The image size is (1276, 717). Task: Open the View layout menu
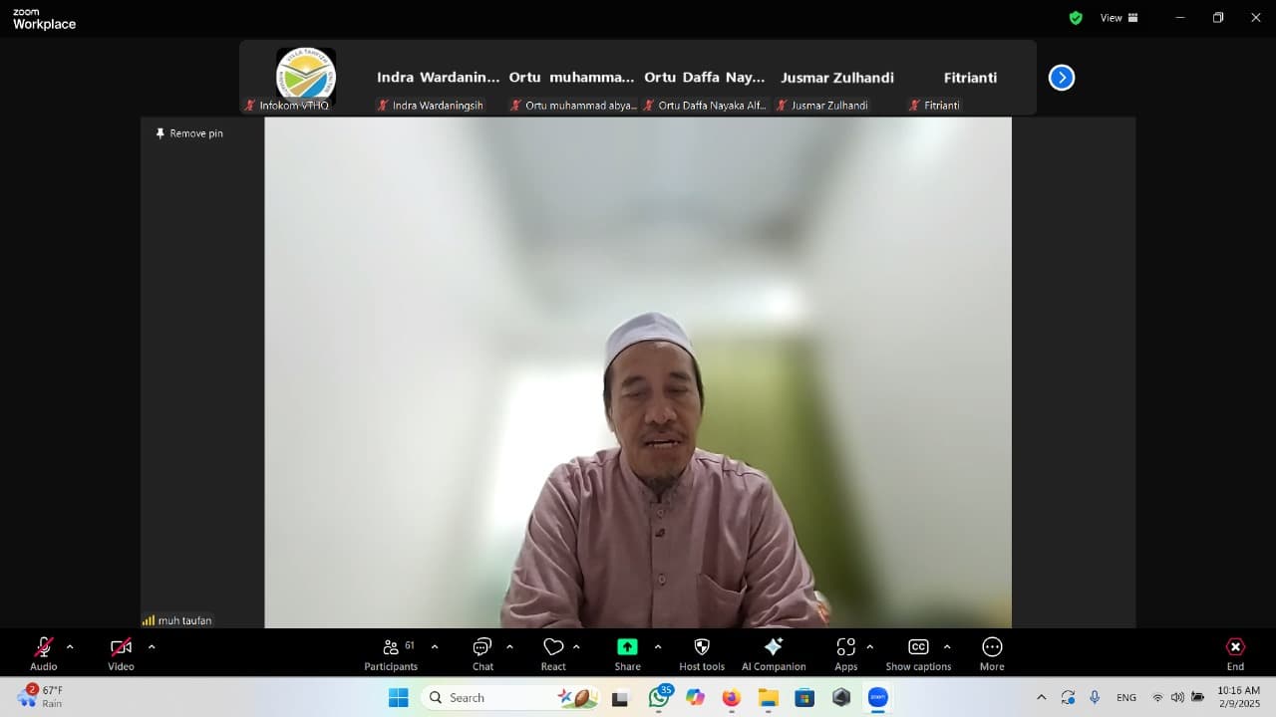coord(1117,18)
